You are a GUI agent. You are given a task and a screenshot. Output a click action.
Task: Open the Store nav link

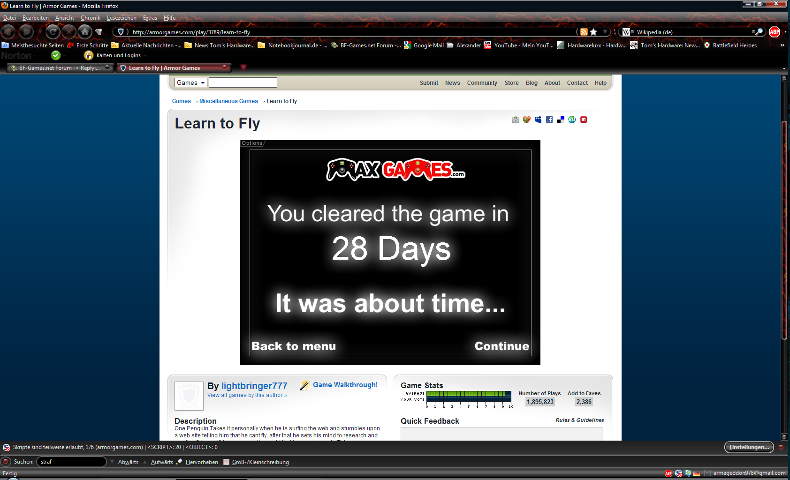point(512,83)
